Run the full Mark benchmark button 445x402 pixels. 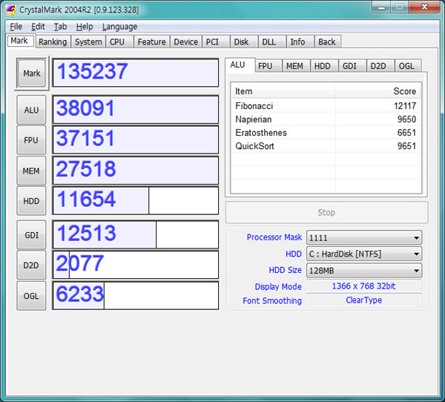(x=31, y=73)
